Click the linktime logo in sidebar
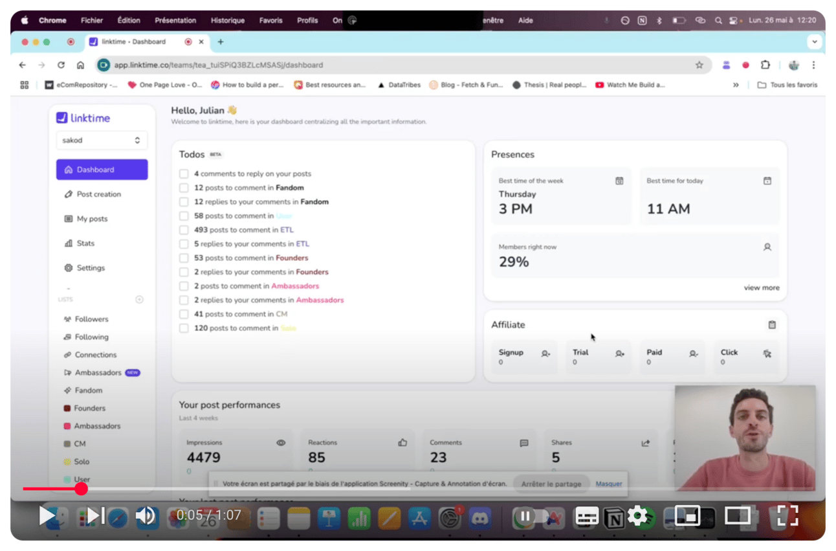 (83, 118)
